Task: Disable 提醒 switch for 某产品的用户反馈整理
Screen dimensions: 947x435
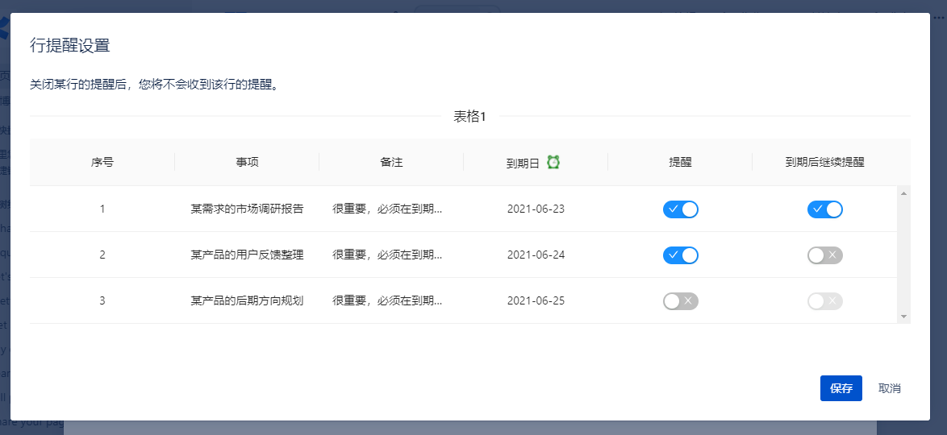Action: pos(680,255)
